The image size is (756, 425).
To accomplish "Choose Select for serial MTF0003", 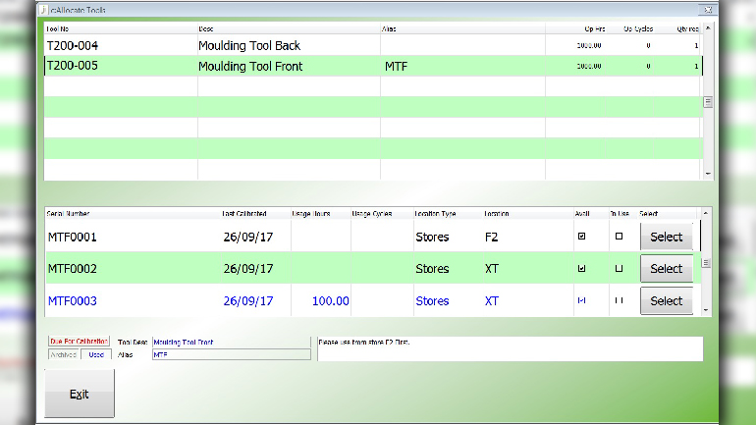I will pyautogui.click(x=666, y=300).
